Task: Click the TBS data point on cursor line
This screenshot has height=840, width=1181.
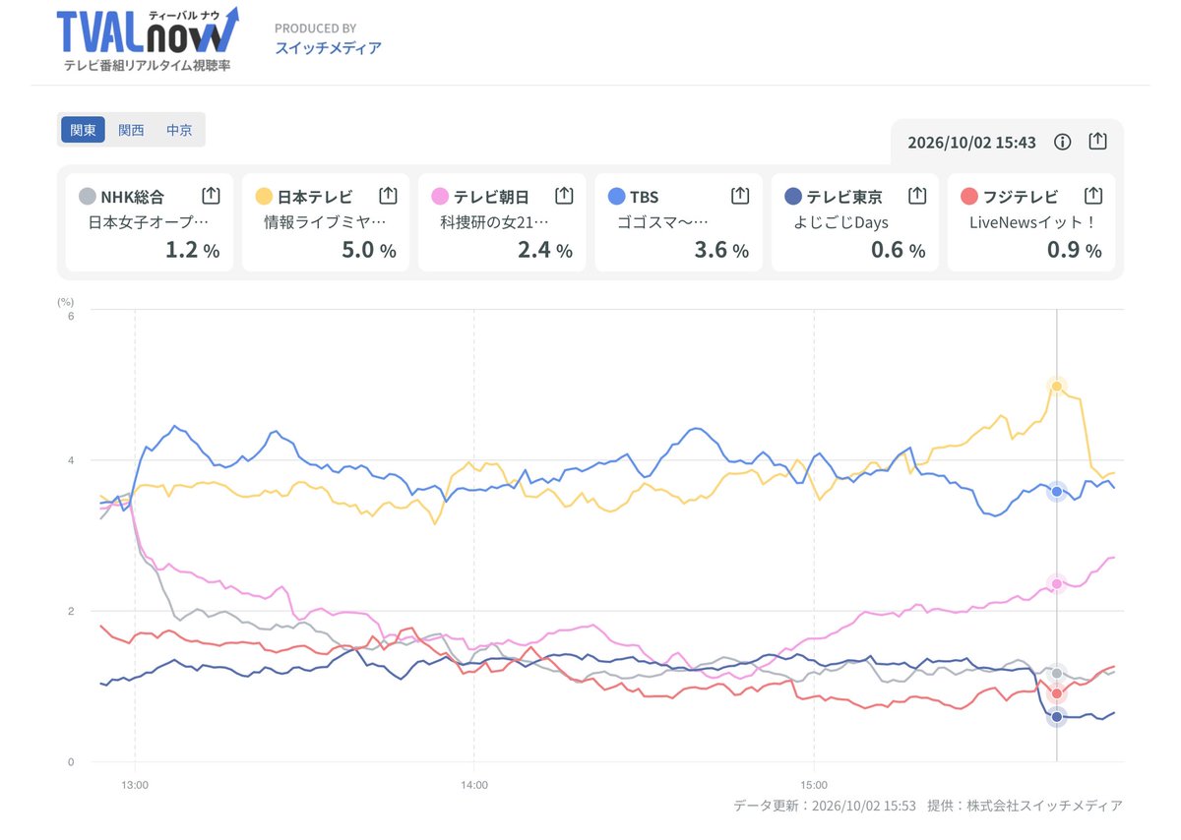Action: (x=1057, y=491)
